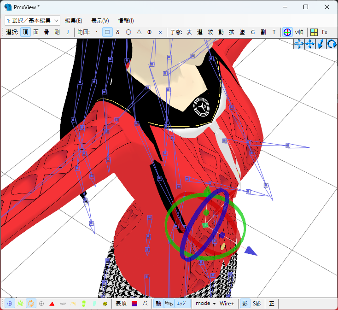Toggle yellow cube joint display icon
Image resolution: width=338 pixels, height=310 pixels.
click(105, 304)
